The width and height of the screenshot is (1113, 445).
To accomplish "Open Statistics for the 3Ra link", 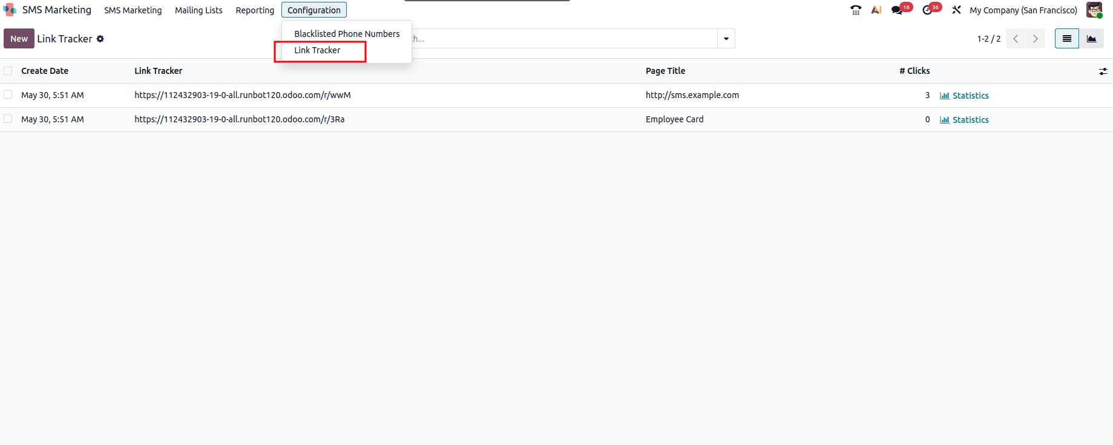I will 964,120.
